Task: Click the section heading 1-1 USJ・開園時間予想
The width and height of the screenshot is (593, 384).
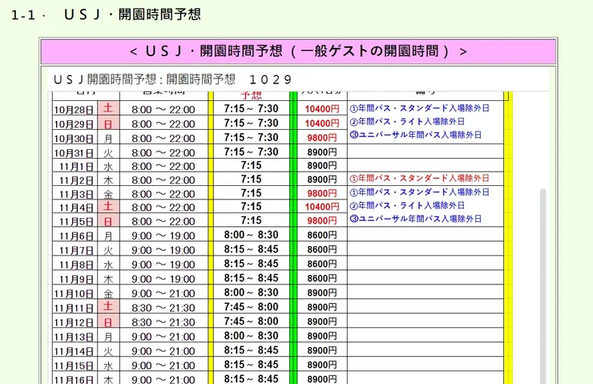Action: coord(106,14)
